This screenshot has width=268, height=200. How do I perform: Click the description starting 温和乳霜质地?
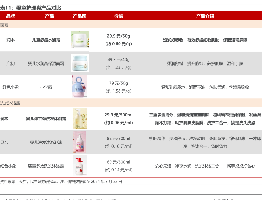(205, 87)
